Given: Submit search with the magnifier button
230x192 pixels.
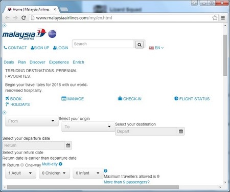Looking at the screenshot, I should (x=140, y=45).
